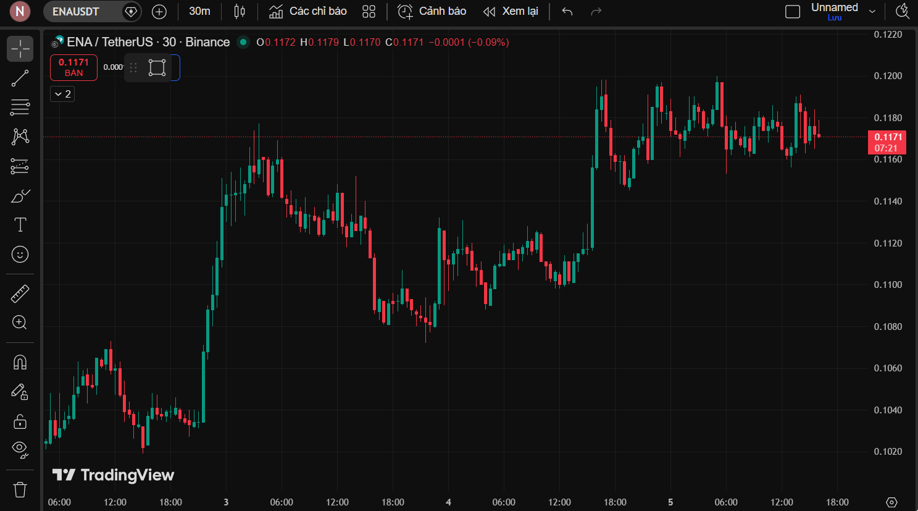Click the date label 4 on time axis
Image resolution: width=918 pixels, height=511 pixels.
(x=448, y=502)
